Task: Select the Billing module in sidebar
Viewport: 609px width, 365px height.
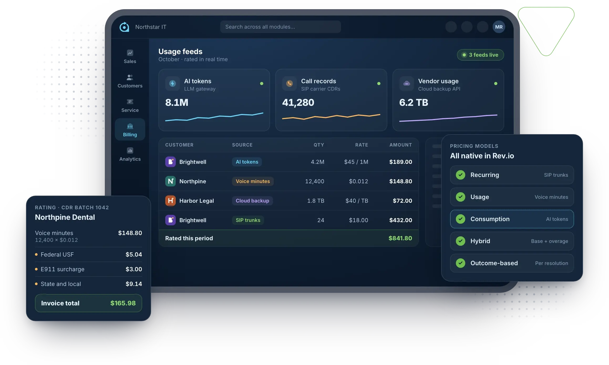Action: click(x=130, y=129)
